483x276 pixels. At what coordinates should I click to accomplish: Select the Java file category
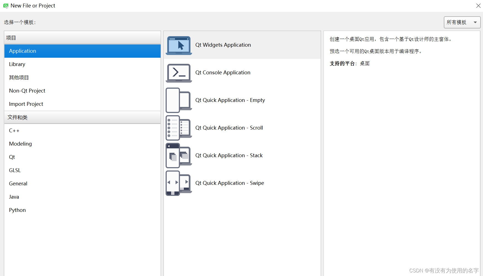83,197
